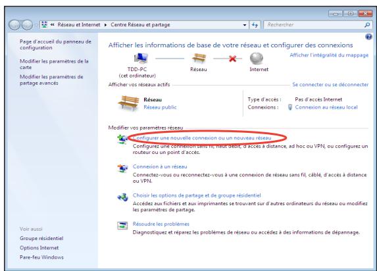Open help with the blue question mark icon
The image size is (377, 271).
[368, 37]
